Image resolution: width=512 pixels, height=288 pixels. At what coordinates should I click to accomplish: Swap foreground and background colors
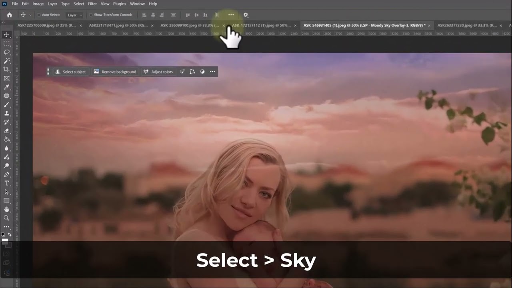[10, 235]
